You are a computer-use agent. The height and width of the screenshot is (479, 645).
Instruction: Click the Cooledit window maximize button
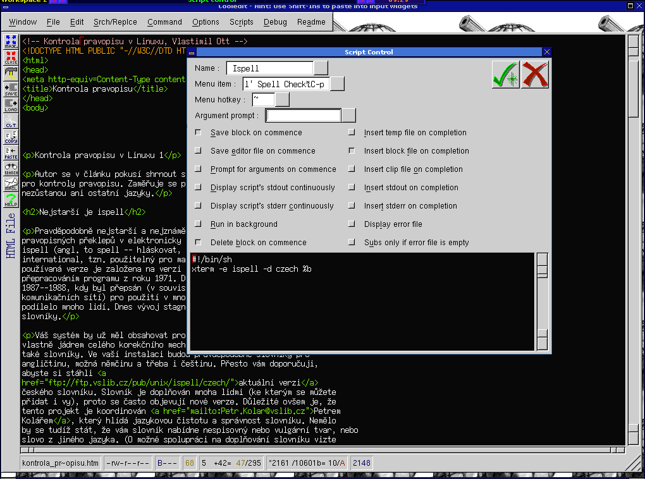coord(630,5)
